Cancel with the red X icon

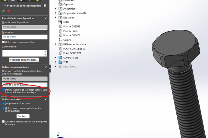pos(9,11)
